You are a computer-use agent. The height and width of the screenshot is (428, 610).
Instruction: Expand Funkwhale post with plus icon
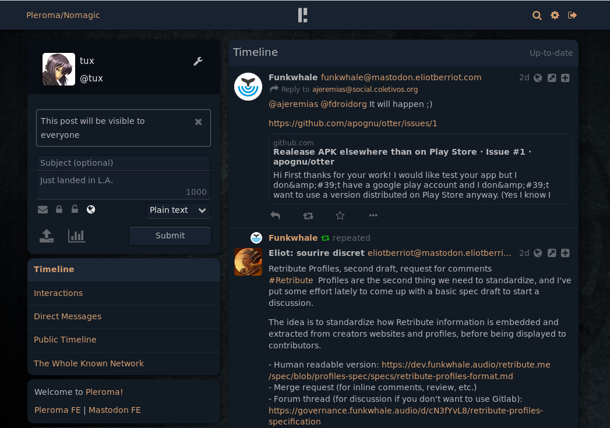(565, 78)
